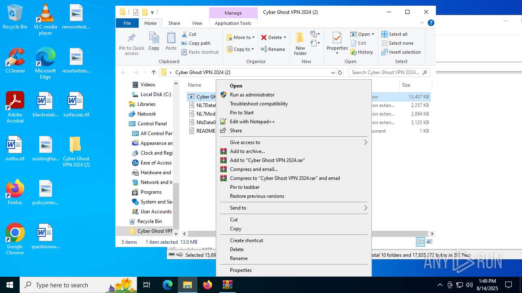522x293 pixels.
Task: Click Copy path in ribbon
Action: point(196,43)
